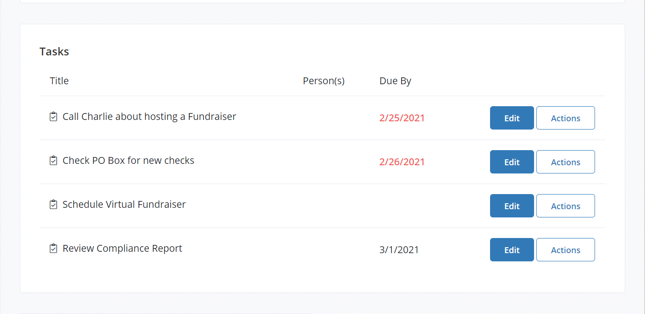This screenshot has height=314, width=645.
Task: Select the task icon for Schedule Virtual Fundraiser
Action: (53, 204)
